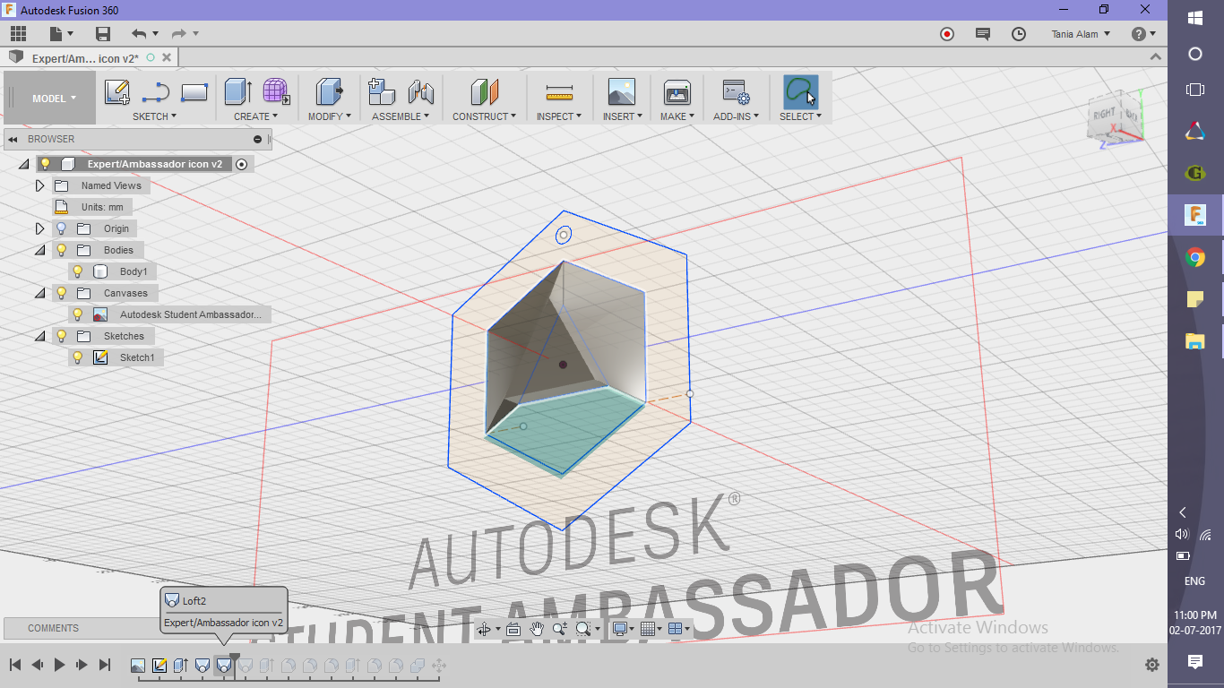Toggle Bodies folder visibility bulb
The width and height of the screenshot is (1224, 688).
tap(61, 250)
